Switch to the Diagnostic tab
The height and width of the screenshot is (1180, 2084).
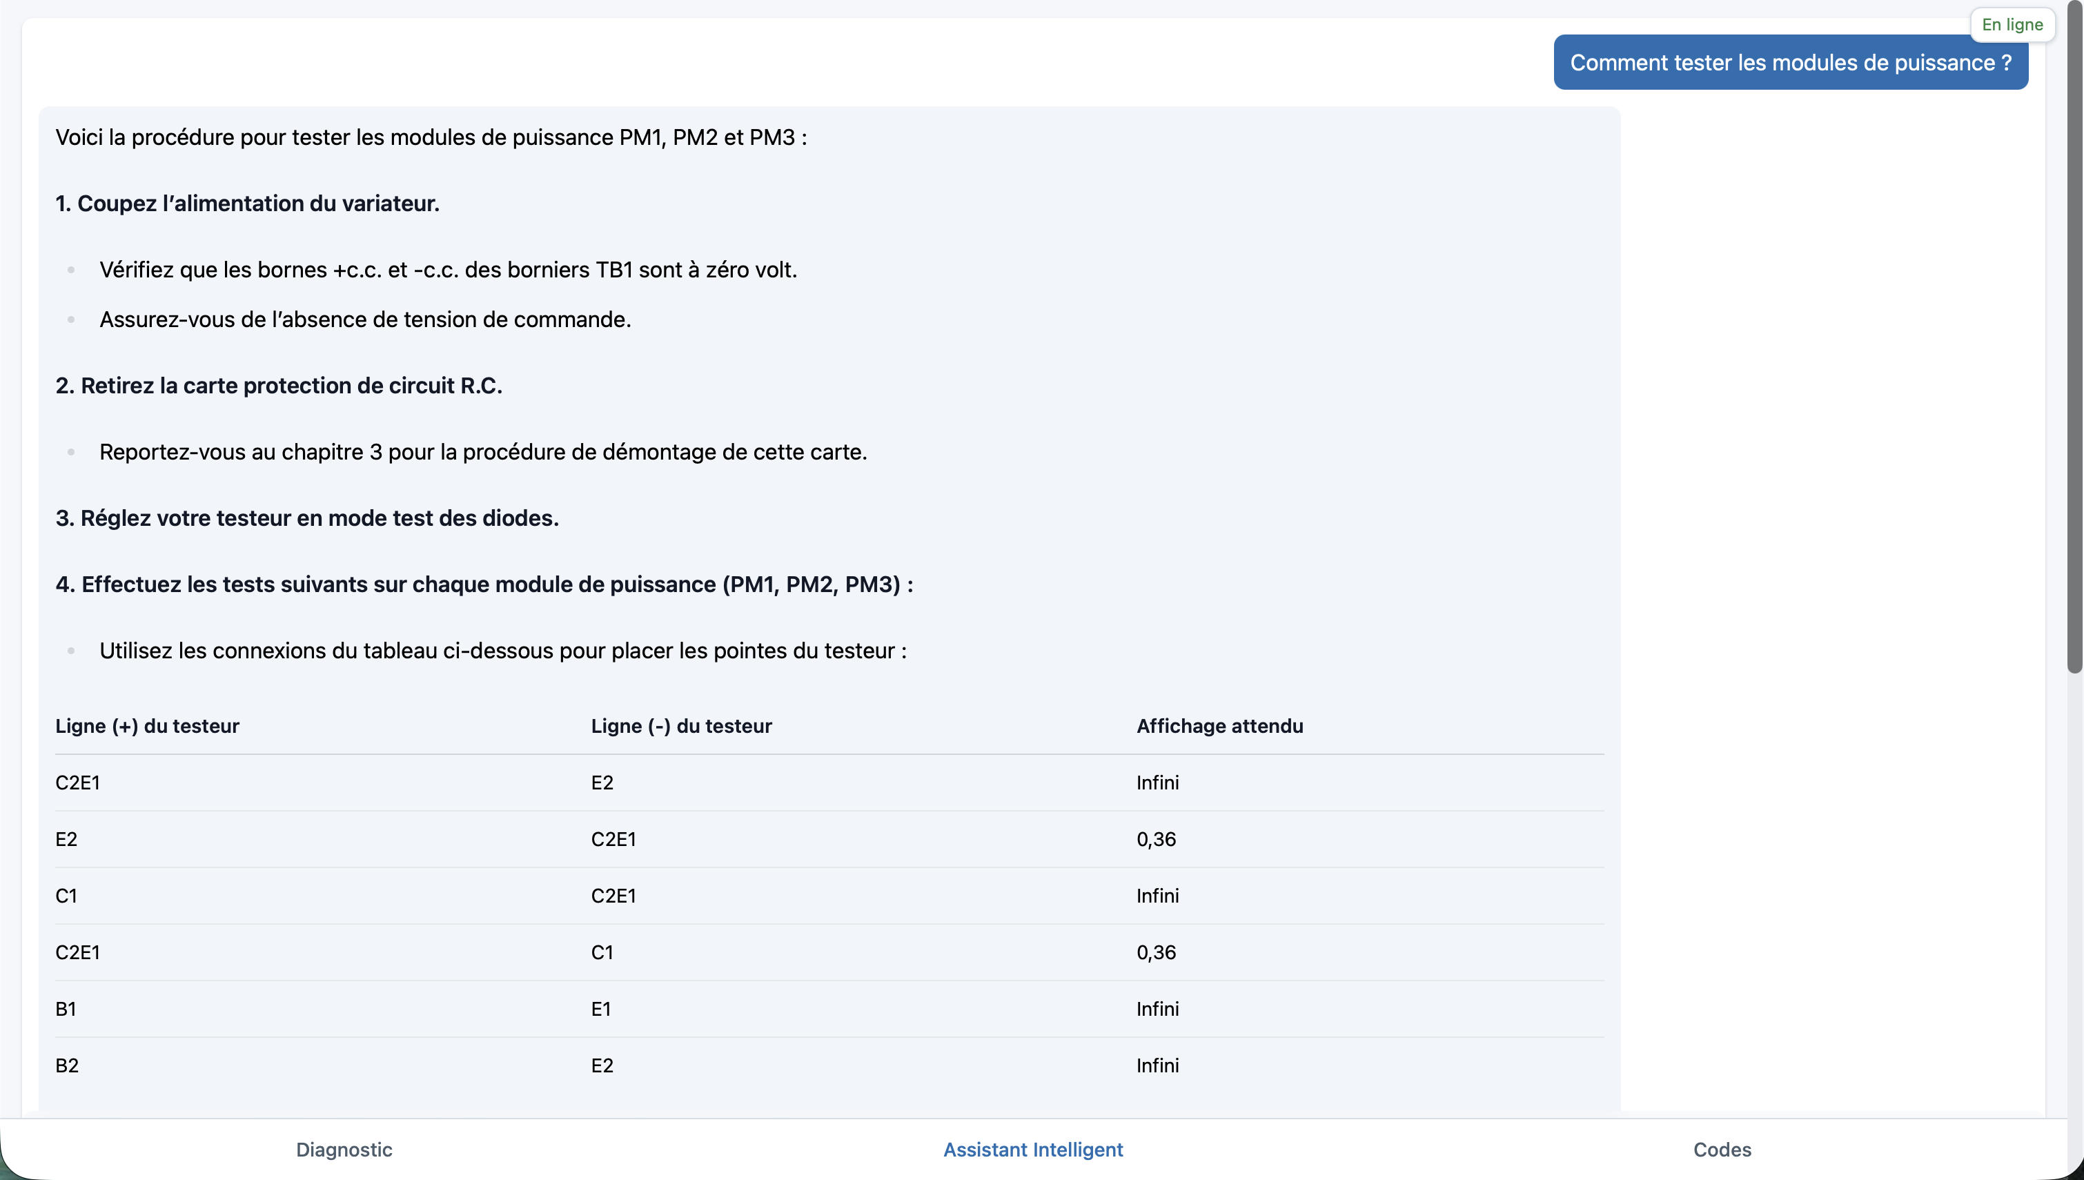(x=344, y=1149)
